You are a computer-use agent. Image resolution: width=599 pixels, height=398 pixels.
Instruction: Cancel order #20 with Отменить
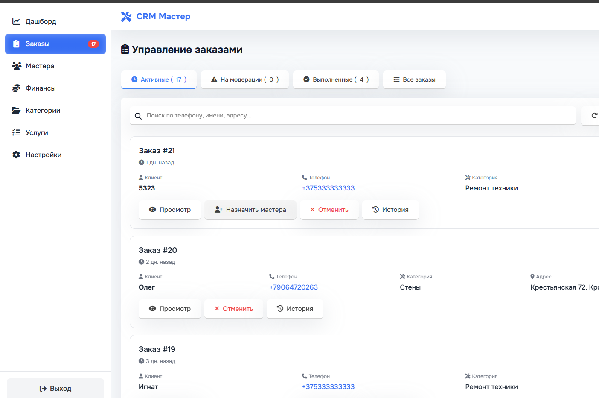[x=234, y=309]
